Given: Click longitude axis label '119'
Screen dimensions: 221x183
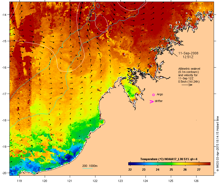Looking at the screenshot, I should tap(19, 181).
